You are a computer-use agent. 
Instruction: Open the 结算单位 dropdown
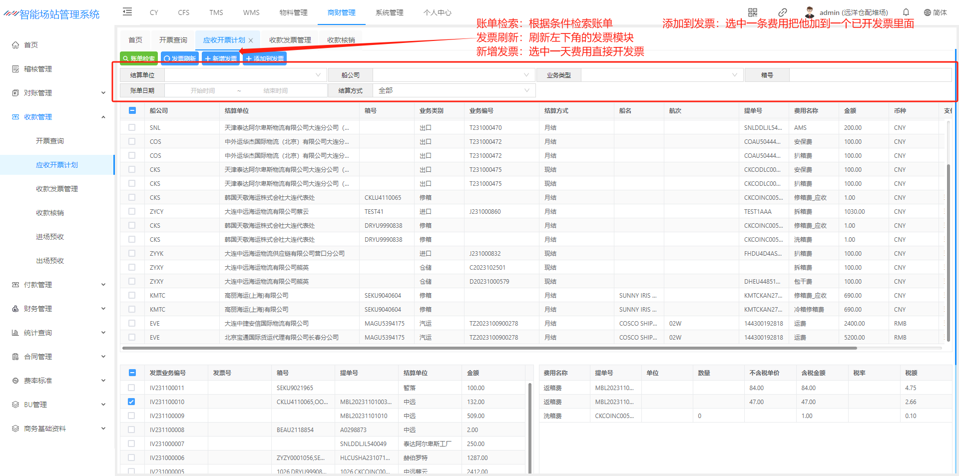click(x=245, y=75)
